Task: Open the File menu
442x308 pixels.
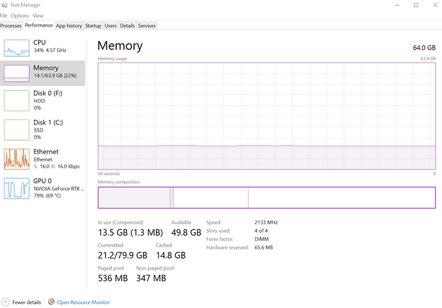Action: pyautogui.click(x=4, y=15)
